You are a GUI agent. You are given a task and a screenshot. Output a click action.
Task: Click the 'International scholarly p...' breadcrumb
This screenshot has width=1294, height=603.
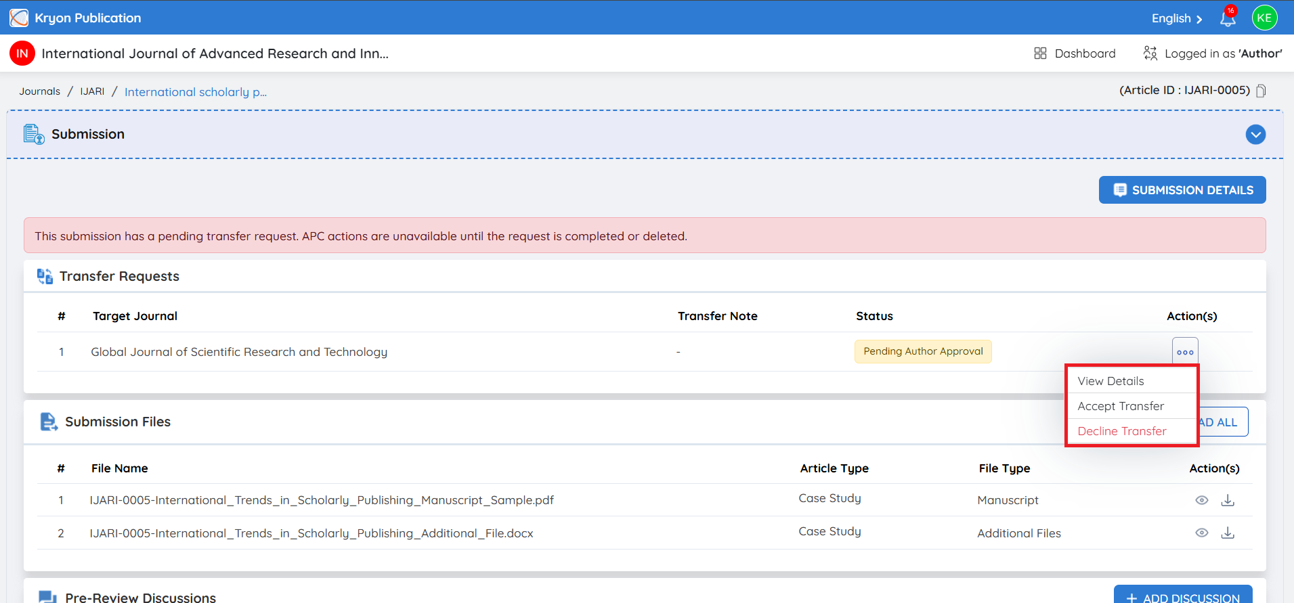pyautogui.click(x=196, y=92)
